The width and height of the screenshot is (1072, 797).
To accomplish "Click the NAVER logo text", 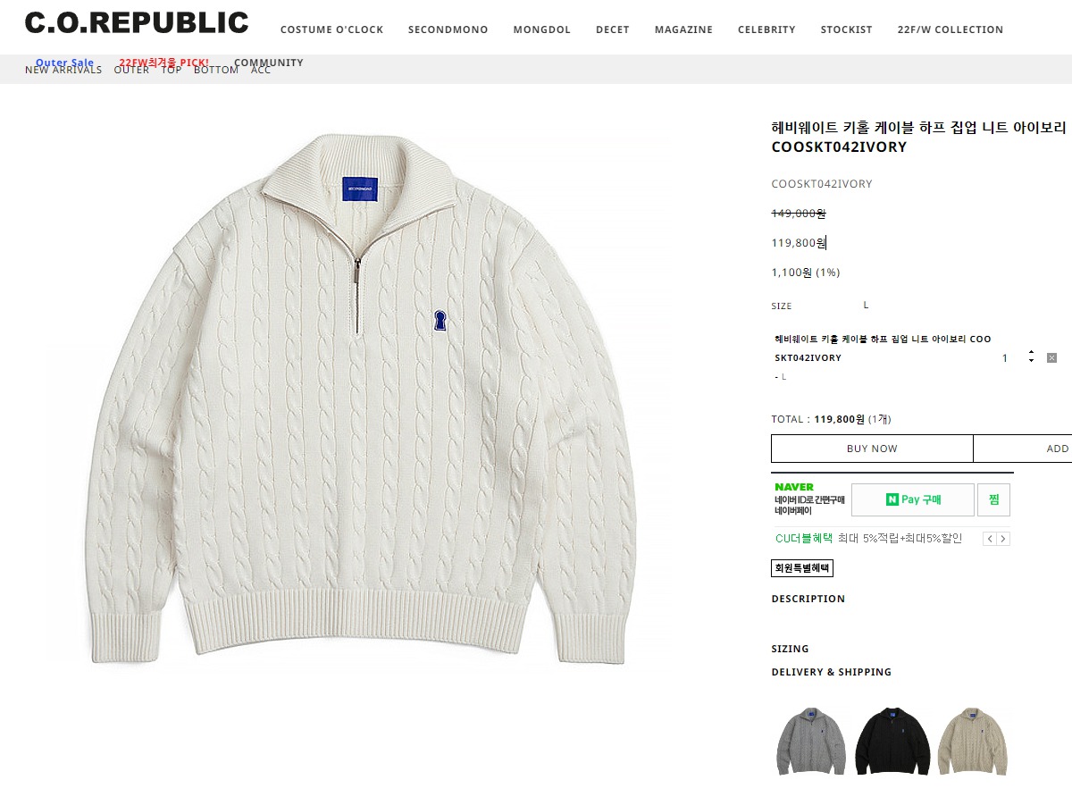I will tap(794, 488).
